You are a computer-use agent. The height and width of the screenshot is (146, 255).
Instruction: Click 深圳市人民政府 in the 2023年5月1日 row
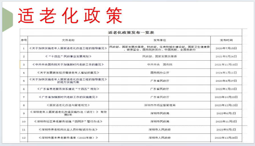pyautogui.click(x=160, y=129)
